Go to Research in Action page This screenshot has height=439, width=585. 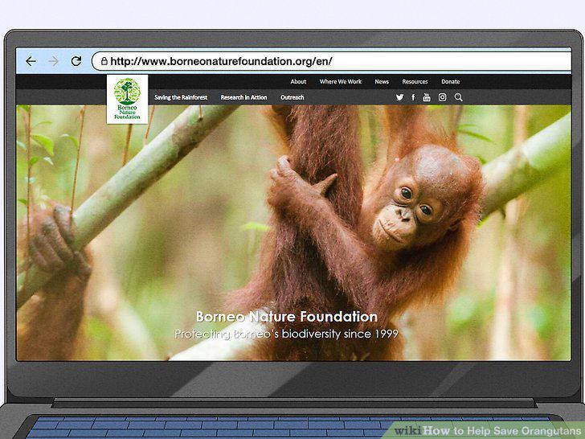(x=243, y=97)
